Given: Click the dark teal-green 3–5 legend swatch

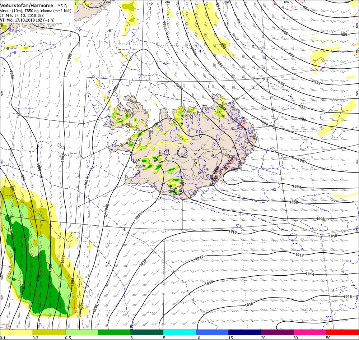Looking at the screenshot, I should (147, 332).
